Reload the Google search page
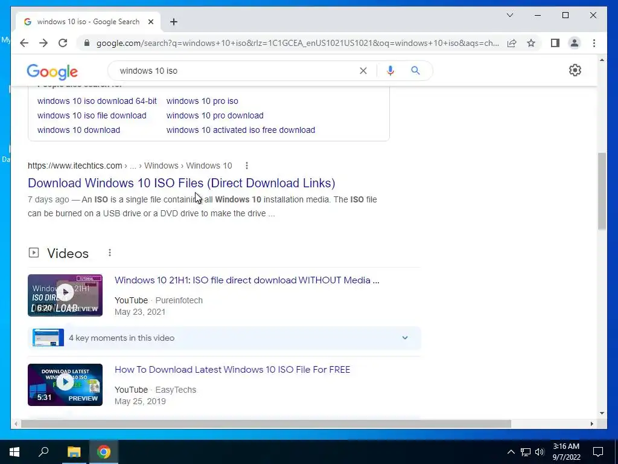Image resolution: width=618 pixels, height=464 pixels. (x=63, y=43)
